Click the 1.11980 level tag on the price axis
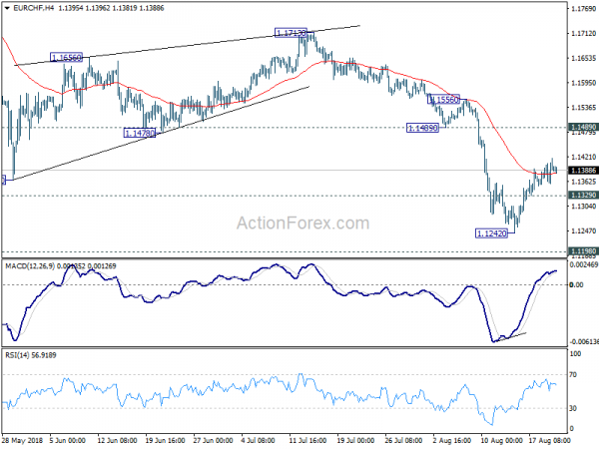The width and height of the screenshot is (599, 449). (x=583, y=251)
